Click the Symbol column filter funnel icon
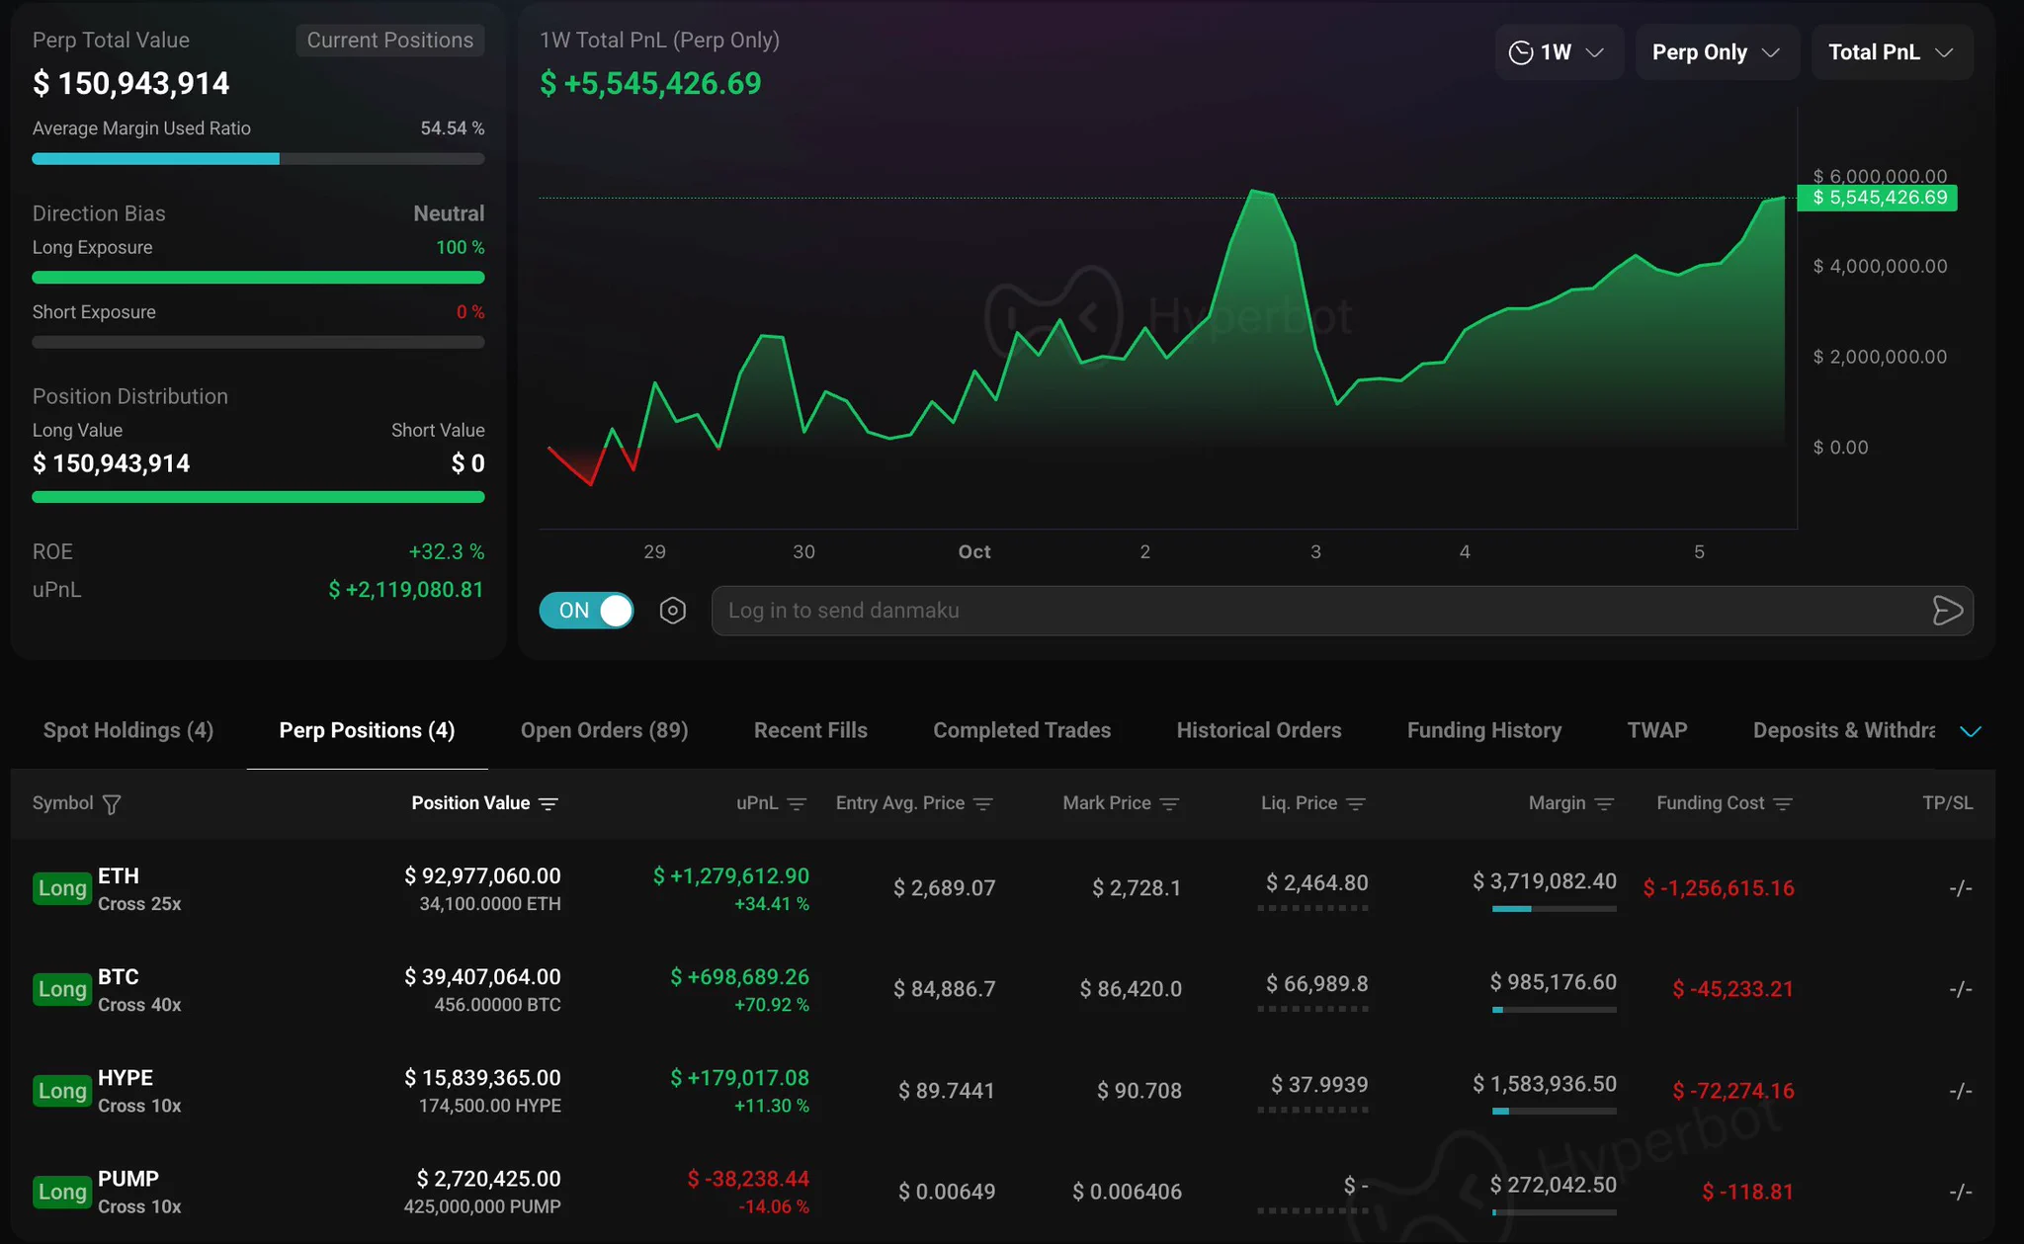2024x1244 pixels. pos(112,804)
